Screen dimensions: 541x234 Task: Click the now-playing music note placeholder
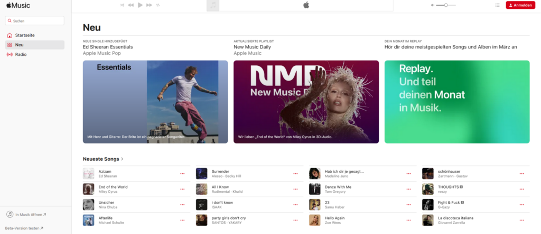click(x=213, y=5)
